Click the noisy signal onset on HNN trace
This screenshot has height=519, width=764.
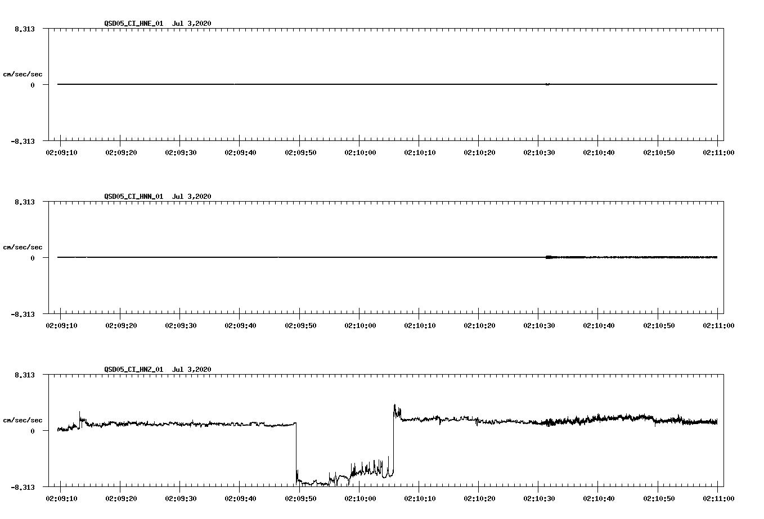pyautogui.click(x=549, y=257)
